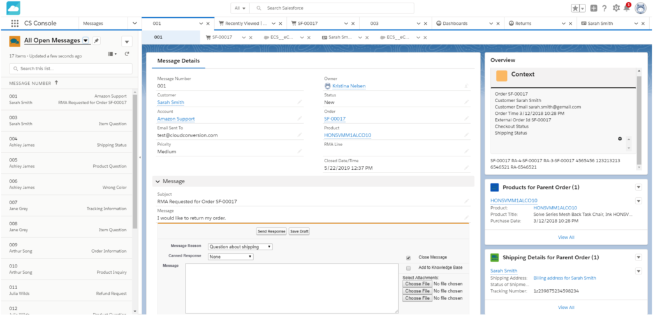
Task: Open message 011 Refund Request row
Action: (x=68, y=290)
